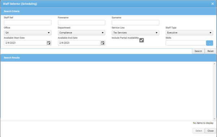Toggle Include Partial Availability checkbox
This screenshot has height=137, width=217.
point(141,40)
